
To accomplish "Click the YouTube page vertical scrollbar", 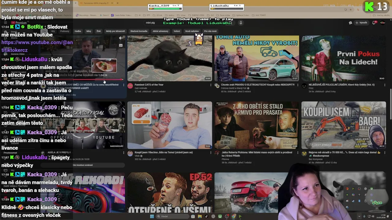I will (x=390, y=104).
